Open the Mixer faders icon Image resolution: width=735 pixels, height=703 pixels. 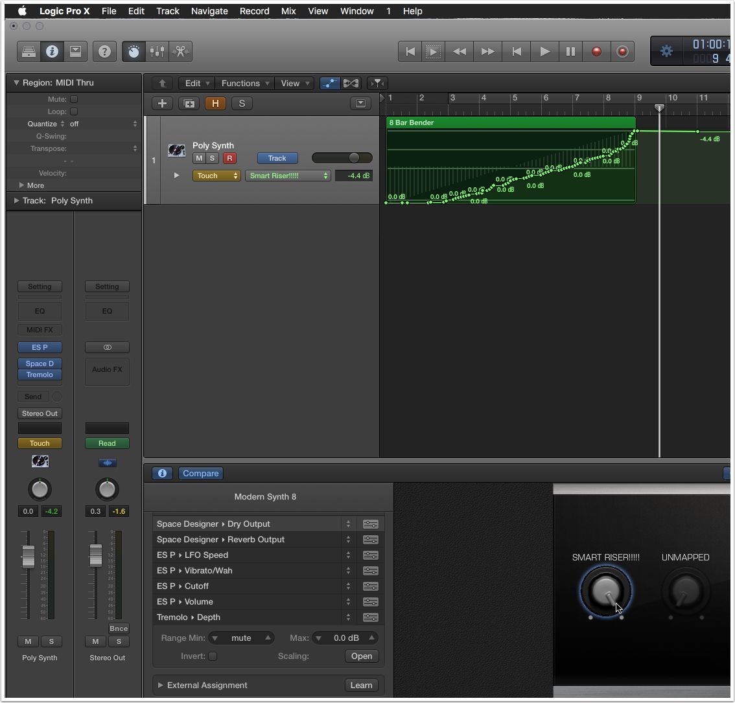(157, 52)
